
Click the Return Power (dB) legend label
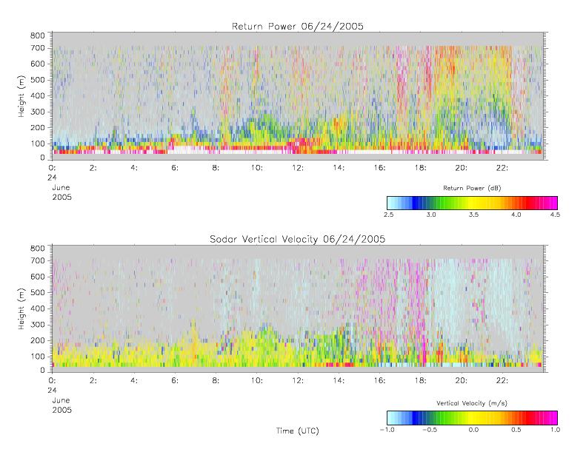click(472, 188)
